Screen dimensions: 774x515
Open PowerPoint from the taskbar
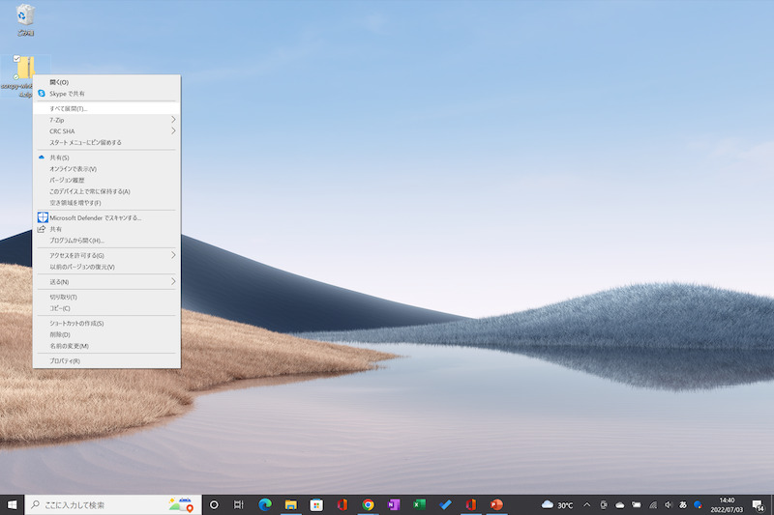pyautogui.click(x=496, y=504)
